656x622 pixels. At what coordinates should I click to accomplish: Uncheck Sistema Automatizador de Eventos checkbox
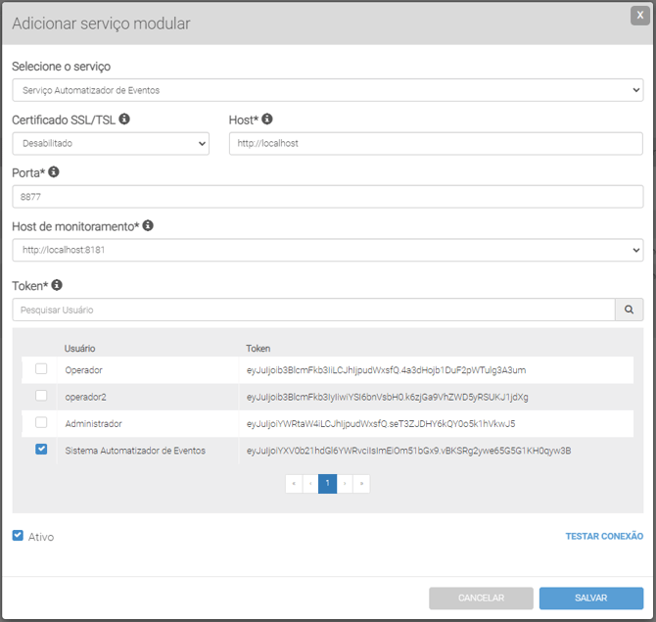[x=41, y=450]
